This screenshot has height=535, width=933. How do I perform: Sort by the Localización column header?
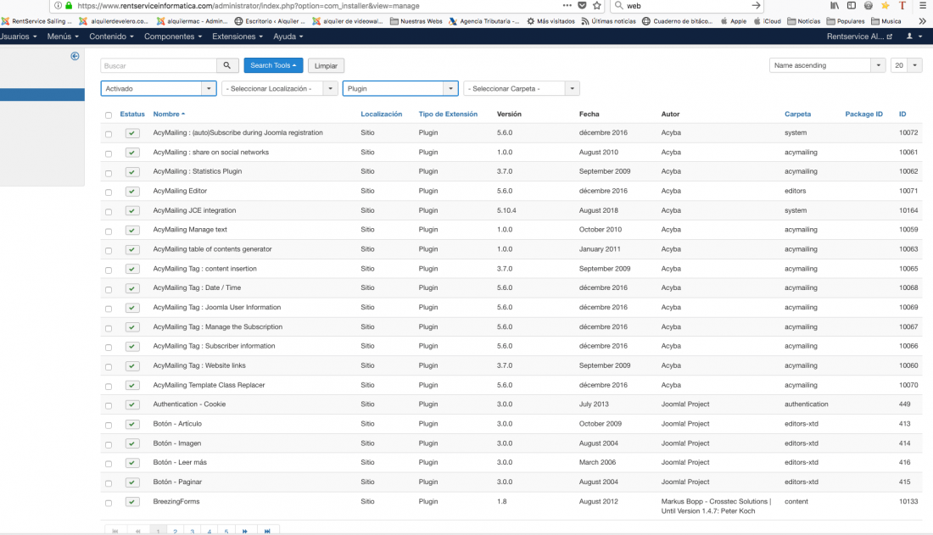[382, 114]
